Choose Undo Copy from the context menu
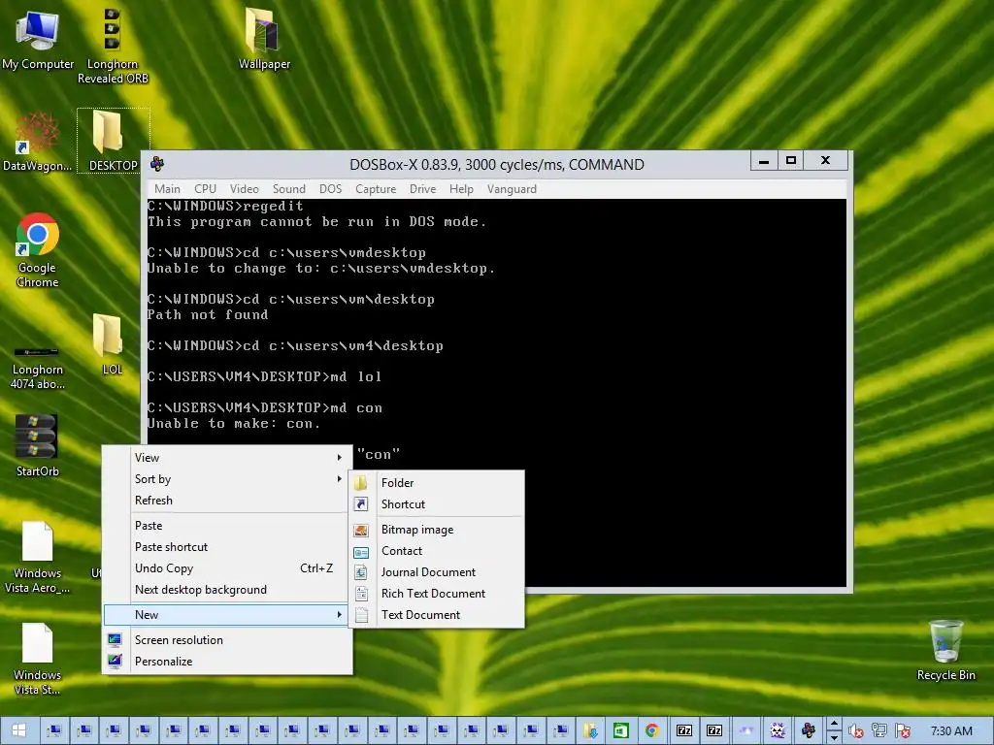 tap(227, 568)
